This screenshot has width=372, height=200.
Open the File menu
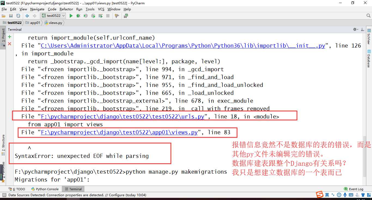(4, 9)
